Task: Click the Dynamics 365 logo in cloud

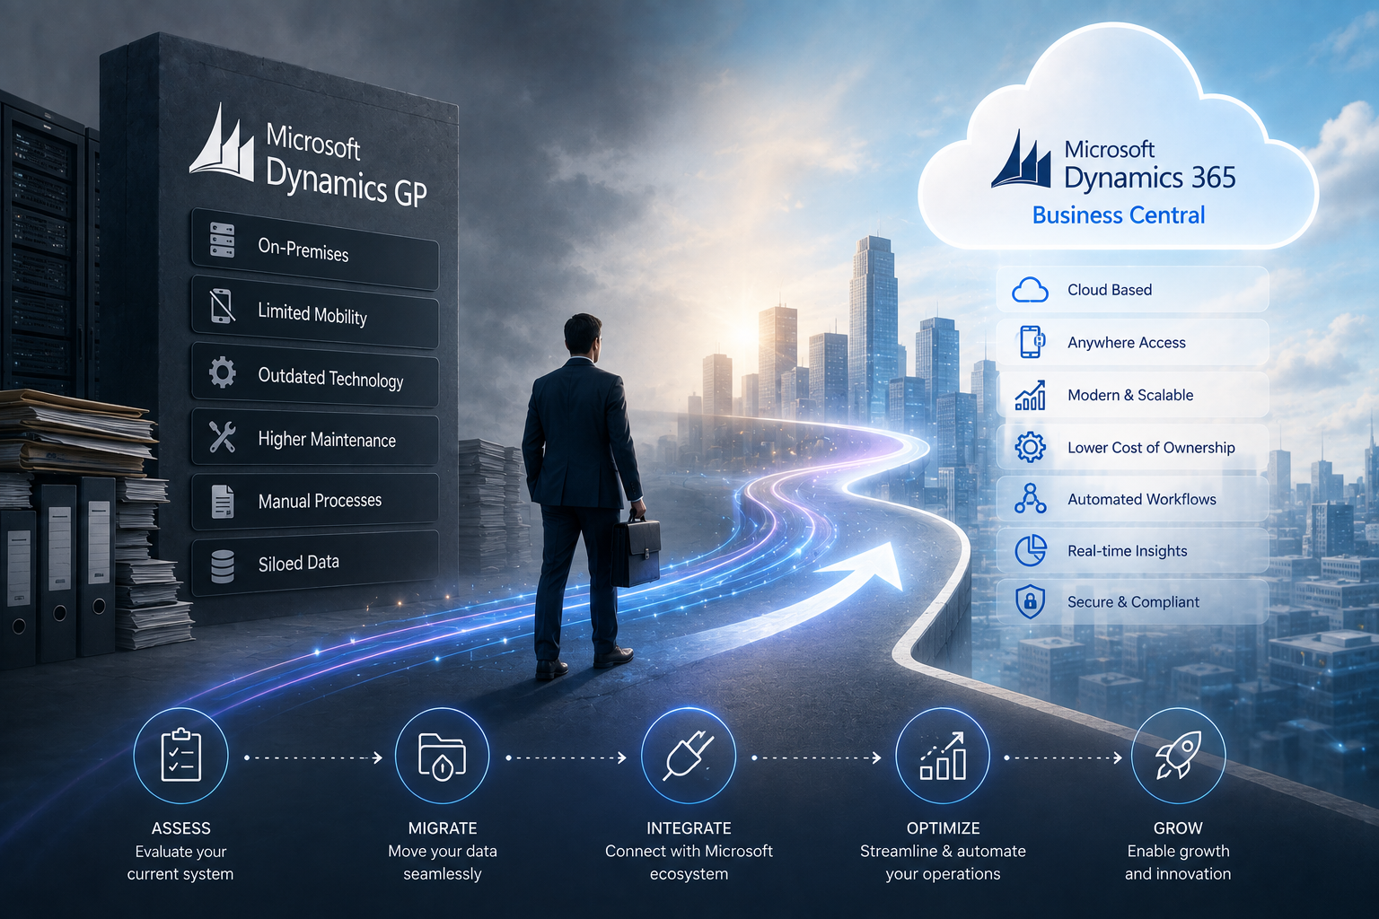Action: pyautogui.click(x=1021, y=159)
